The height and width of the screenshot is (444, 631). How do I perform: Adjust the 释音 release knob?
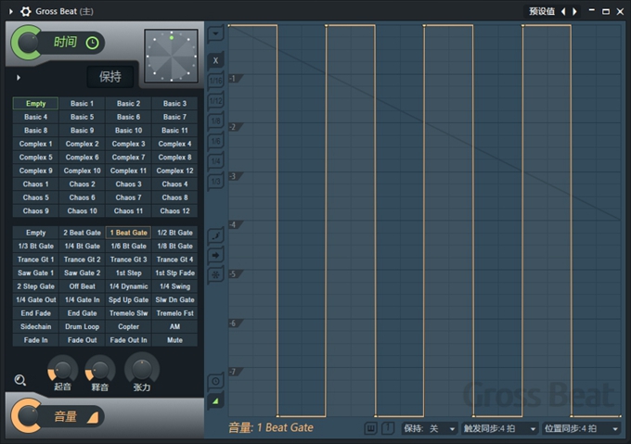[x=100, y=369]
